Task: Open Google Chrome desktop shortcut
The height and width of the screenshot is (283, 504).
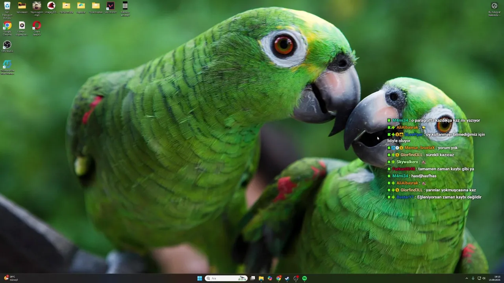Action: click(7, 29)
